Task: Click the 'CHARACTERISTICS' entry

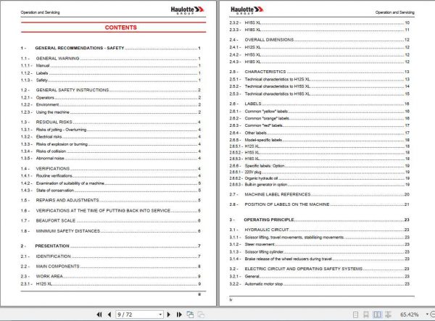Action: [x=265, y=72]
